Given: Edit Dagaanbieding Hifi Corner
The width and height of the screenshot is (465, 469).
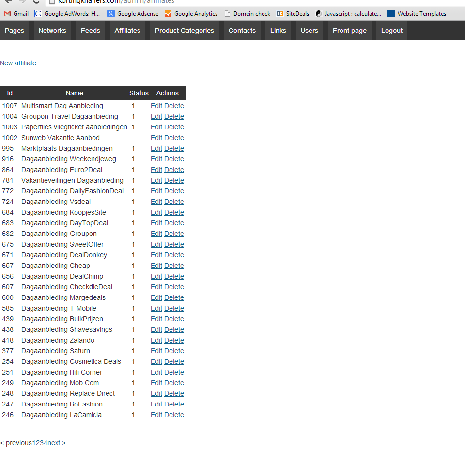Looking at the screenshot, I should (156, 373).
